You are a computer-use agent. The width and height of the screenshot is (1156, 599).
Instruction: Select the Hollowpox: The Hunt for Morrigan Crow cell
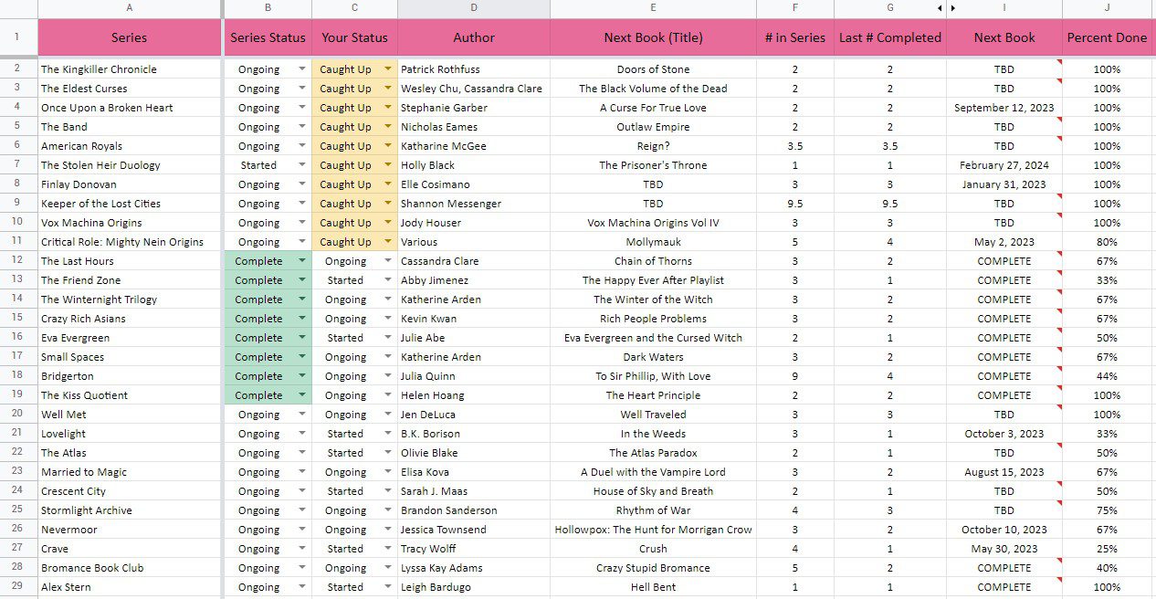tap(653, 530)
